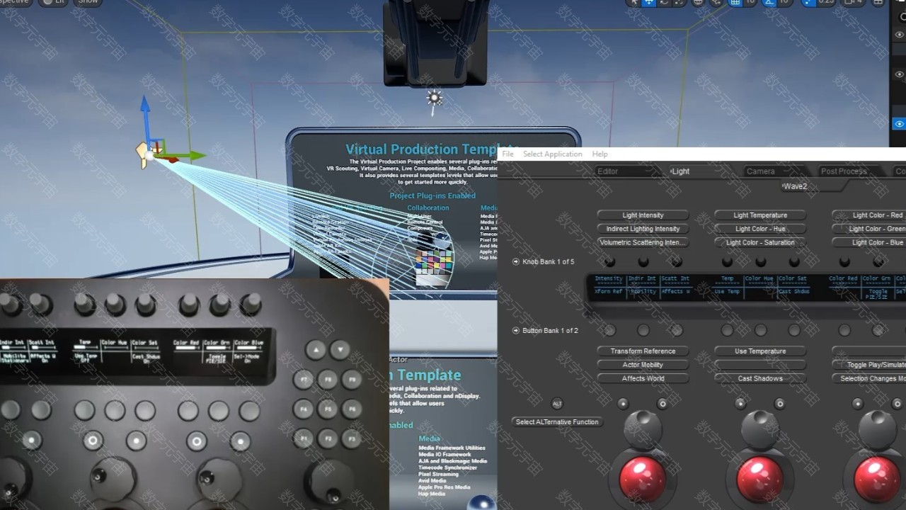
Task: Click the dot button above the middle trackball
Action: (x=740, y=404)
